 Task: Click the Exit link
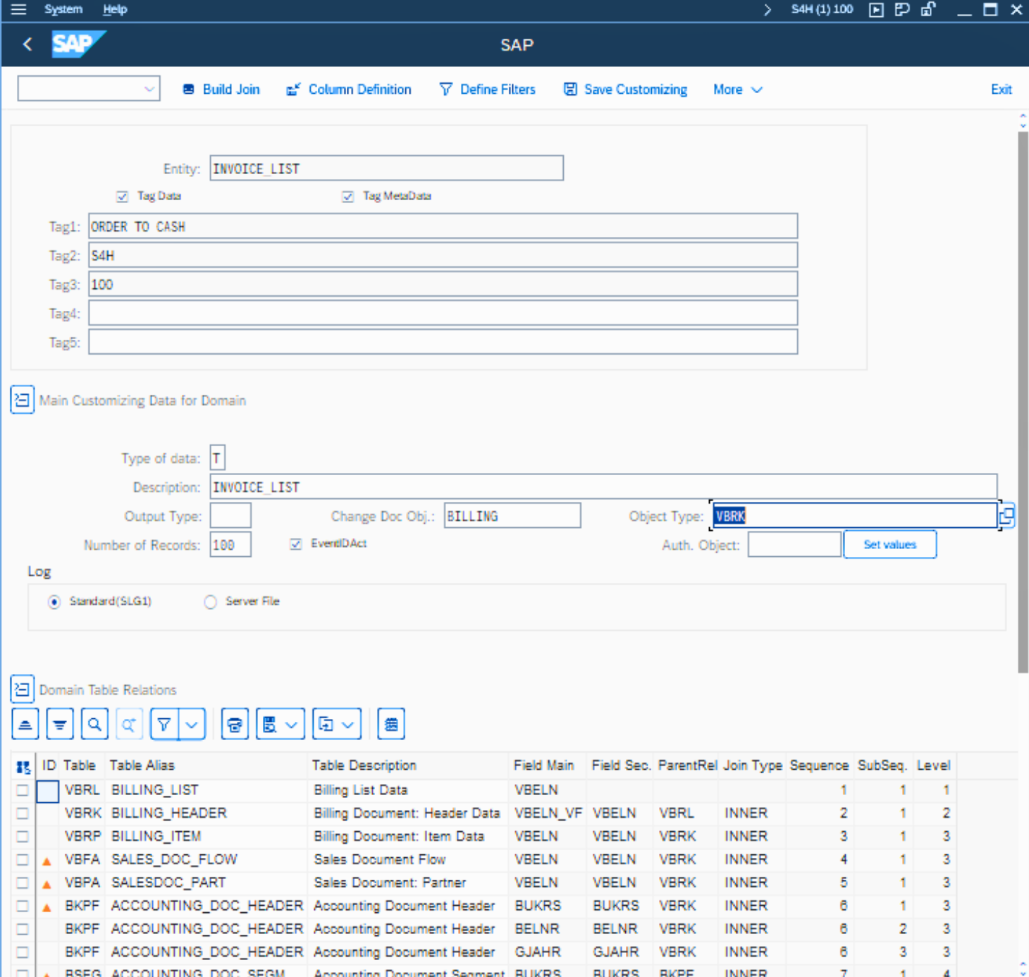(1001, 90)
